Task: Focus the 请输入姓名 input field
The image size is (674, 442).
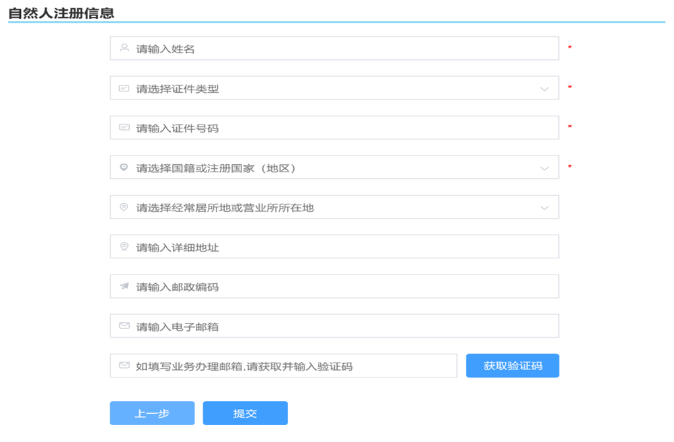Action: [336, 48]
